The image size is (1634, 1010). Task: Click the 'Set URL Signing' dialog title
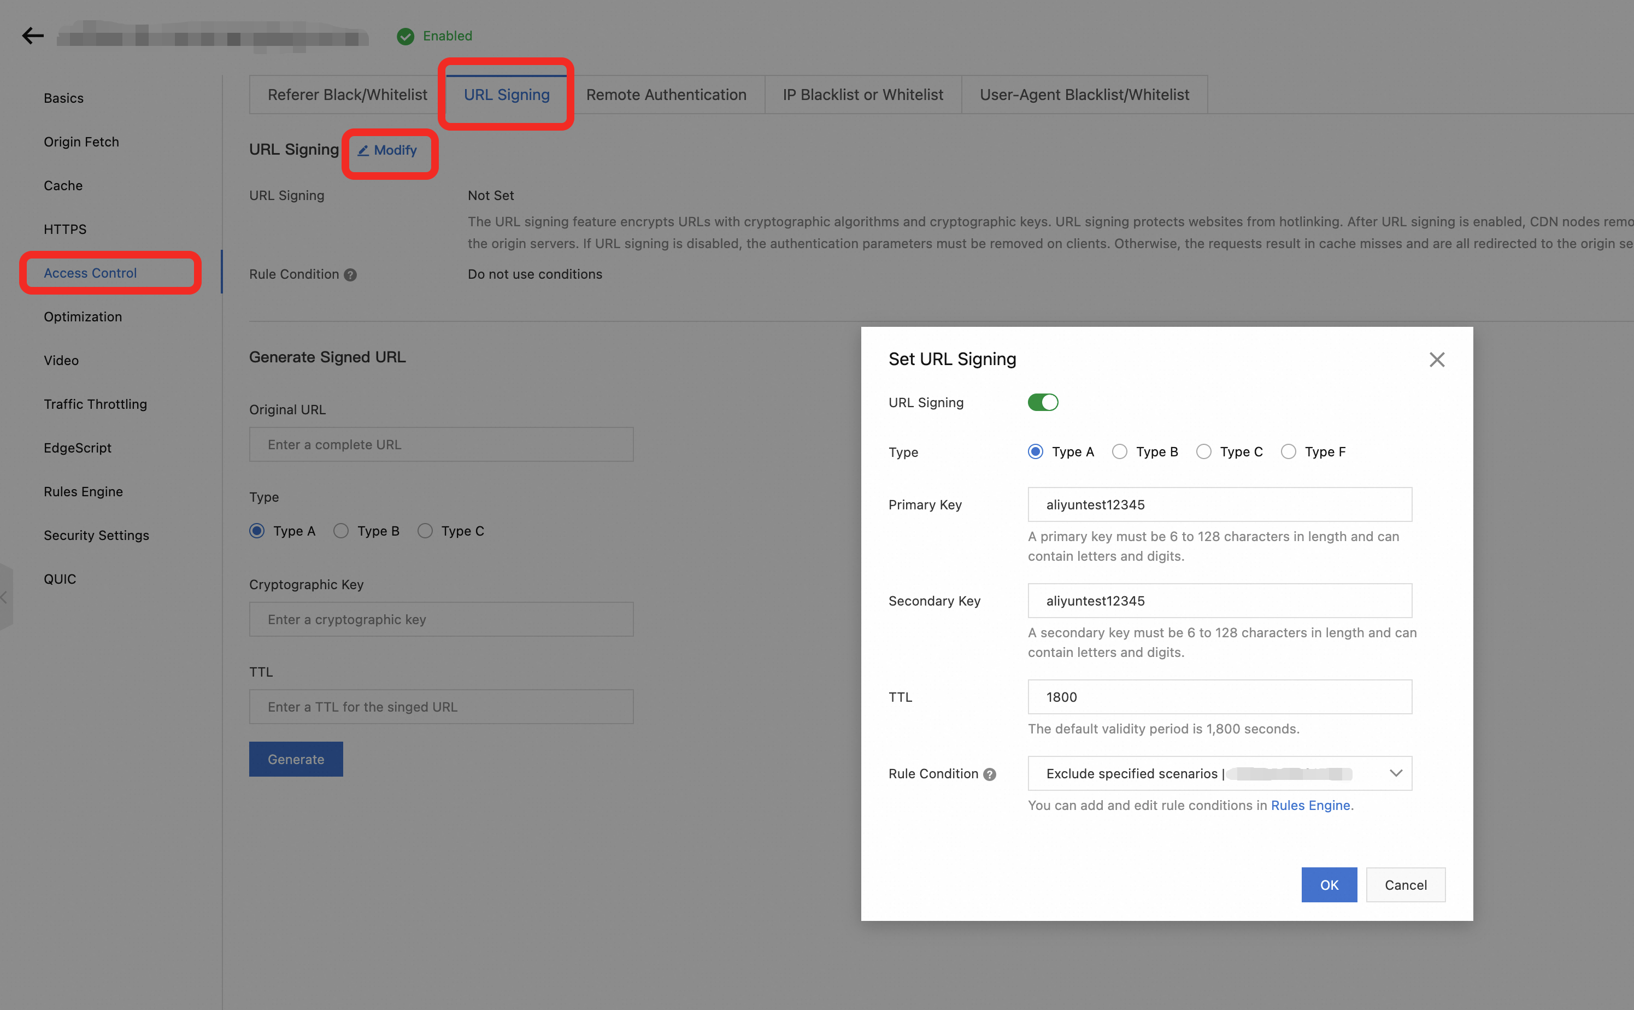tap(952, 360)
